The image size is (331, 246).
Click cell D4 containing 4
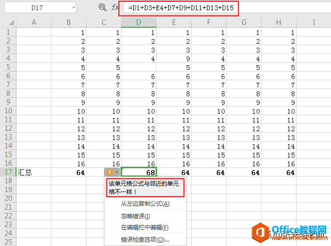click(139, 58)
